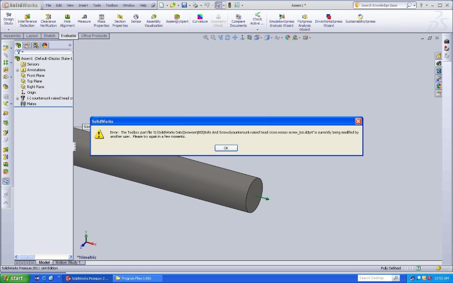The image size is (453, 283).
Task: Open Compare Documents
Action: (x=238, y=21)
